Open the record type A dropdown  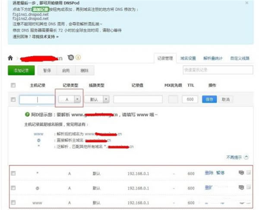(x=69, y=99)
